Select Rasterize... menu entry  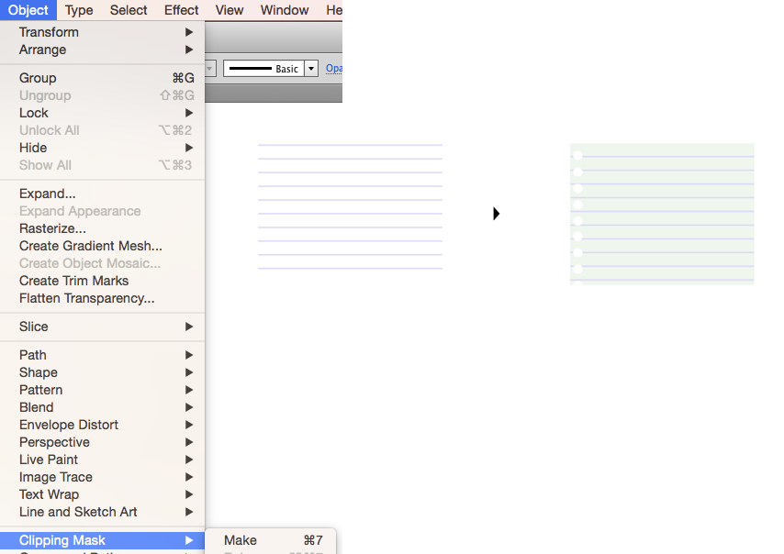coord(52,228)
